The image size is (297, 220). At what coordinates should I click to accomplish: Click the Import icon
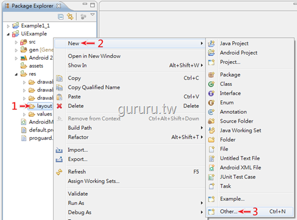(59, 150)
